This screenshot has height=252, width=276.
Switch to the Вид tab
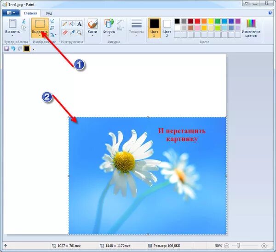[x=49, y=13]
